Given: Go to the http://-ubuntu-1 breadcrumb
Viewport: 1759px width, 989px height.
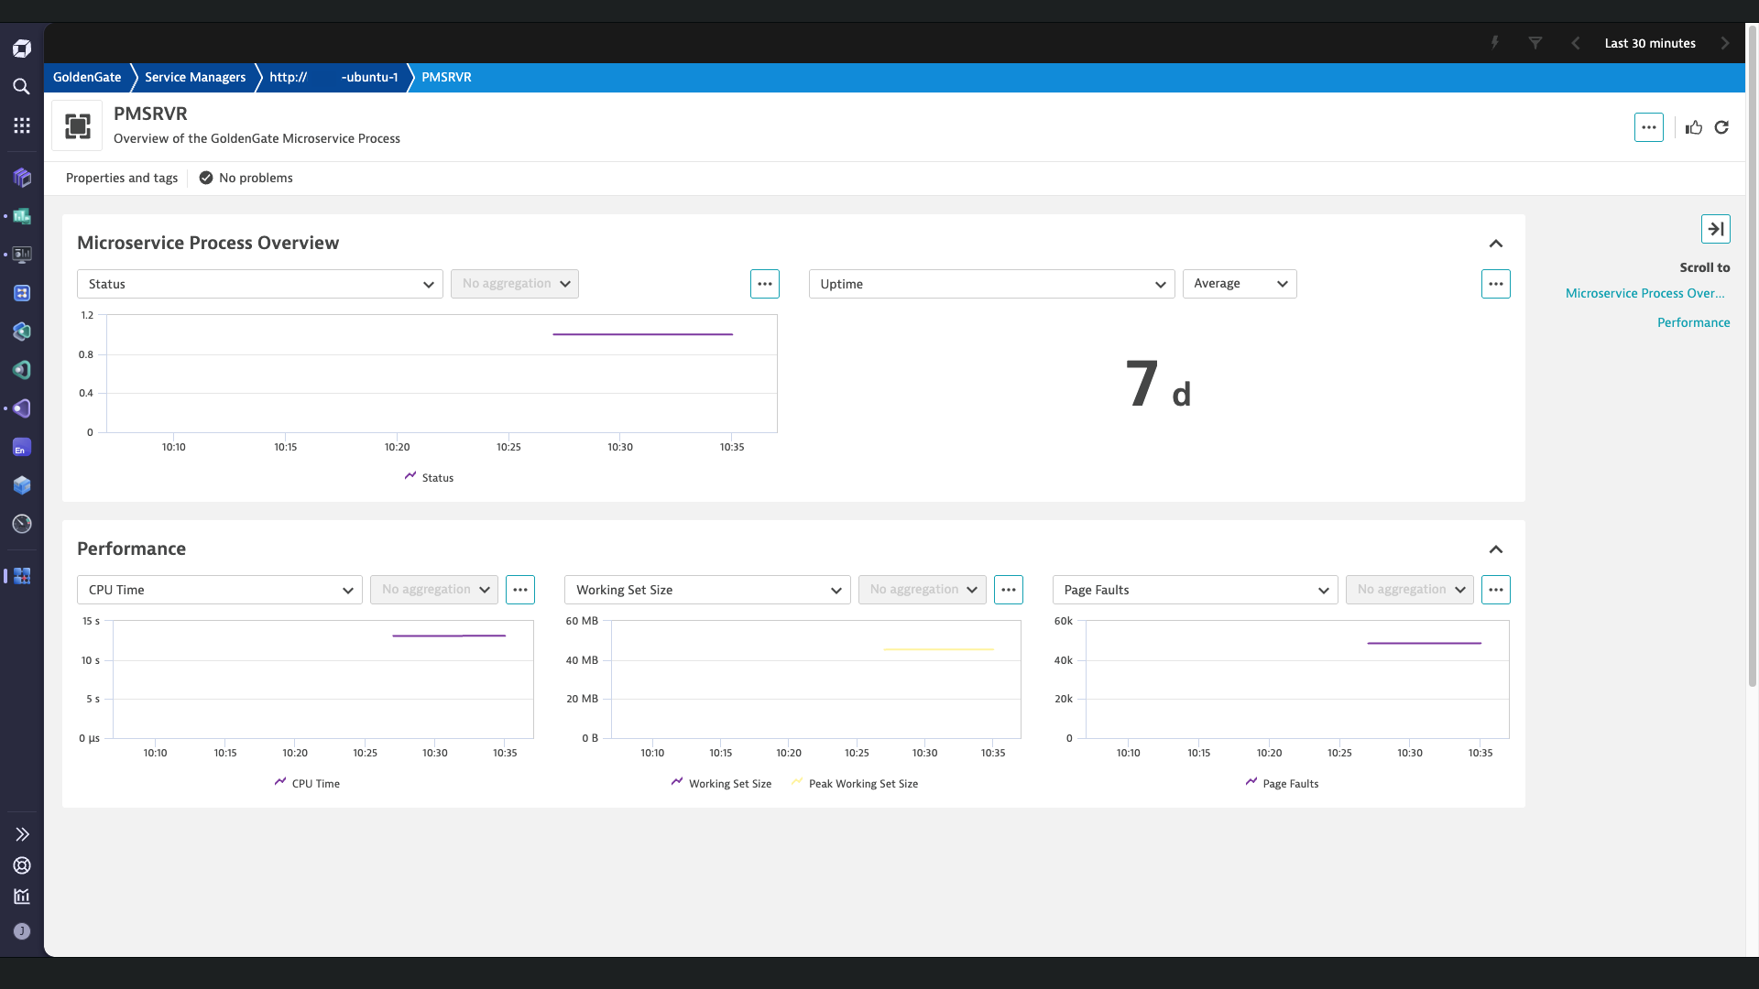Looking at the screenshot, I should pos(333,77).
